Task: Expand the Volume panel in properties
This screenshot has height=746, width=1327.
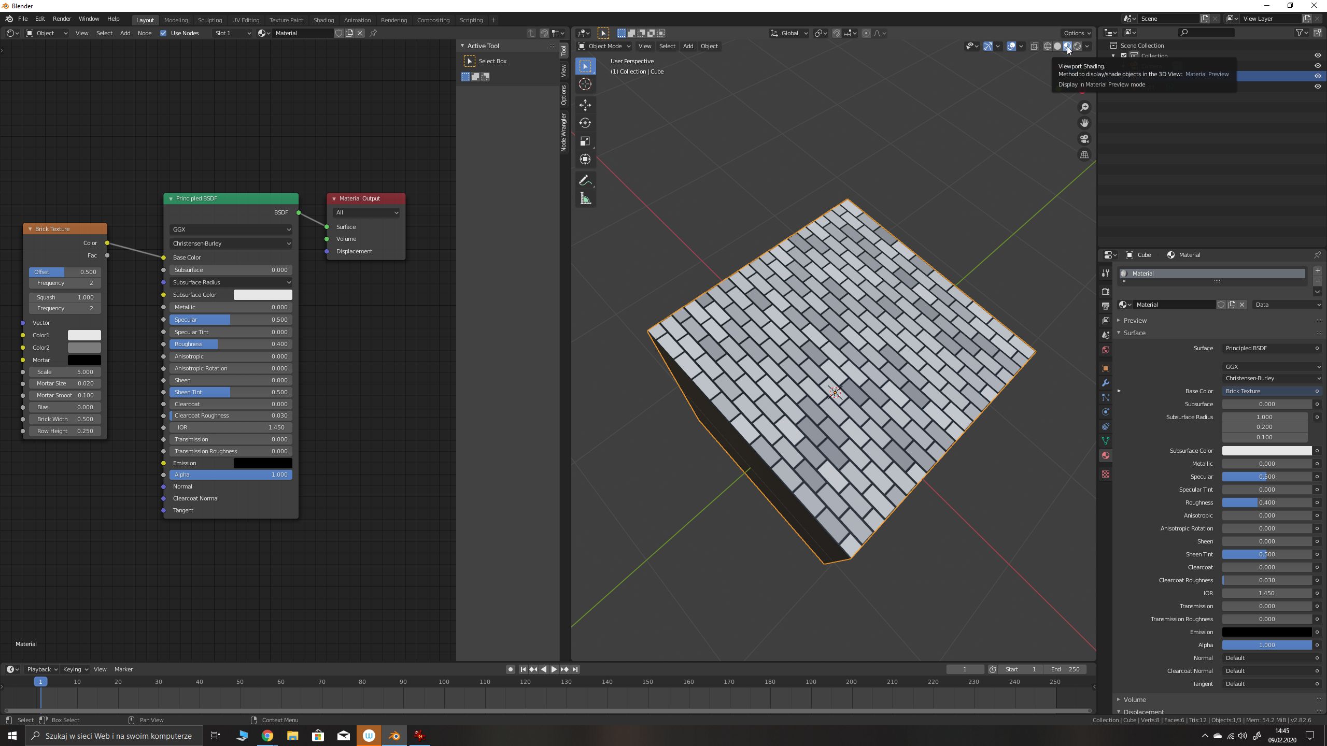Action: (1135, 699)
